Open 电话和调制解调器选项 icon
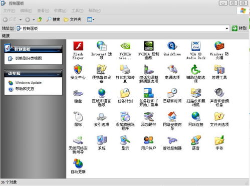Image resolution: width=250 pixels, height=186 pixels. pyautogui.click(x=149, y=70)
